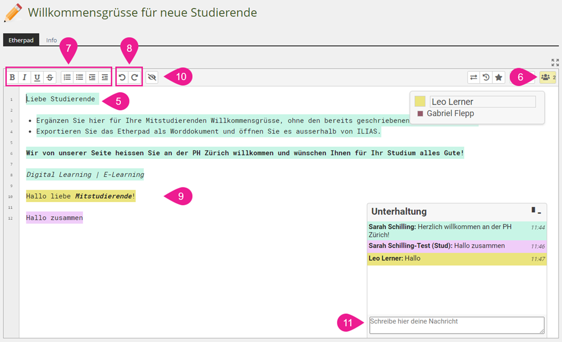Decrease indent with the outdent icon
This screenshot has width=562, height=342.
(105, 77)
